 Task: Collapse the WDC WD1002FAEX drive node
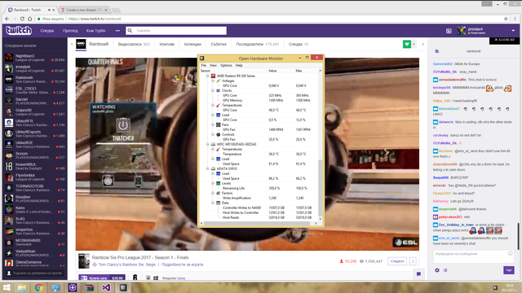[207, 144]
